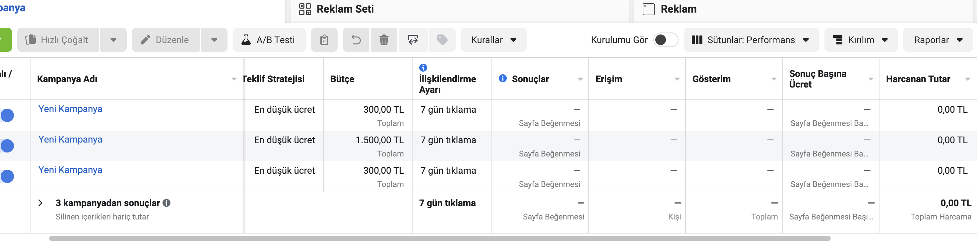
Task: Open the Kırılım dropdown
Action: point(860,40)
